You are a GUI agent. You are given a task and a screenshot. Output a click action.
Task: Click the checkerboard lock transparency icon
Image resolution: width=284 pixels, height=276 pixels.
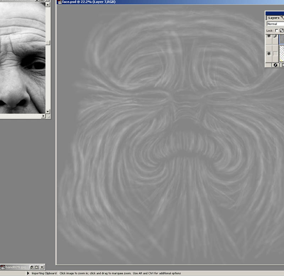pyautogui.click(x=282, y=31)
